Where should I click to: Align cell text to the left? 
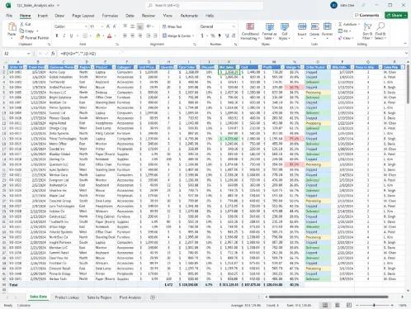coord(125,36)
